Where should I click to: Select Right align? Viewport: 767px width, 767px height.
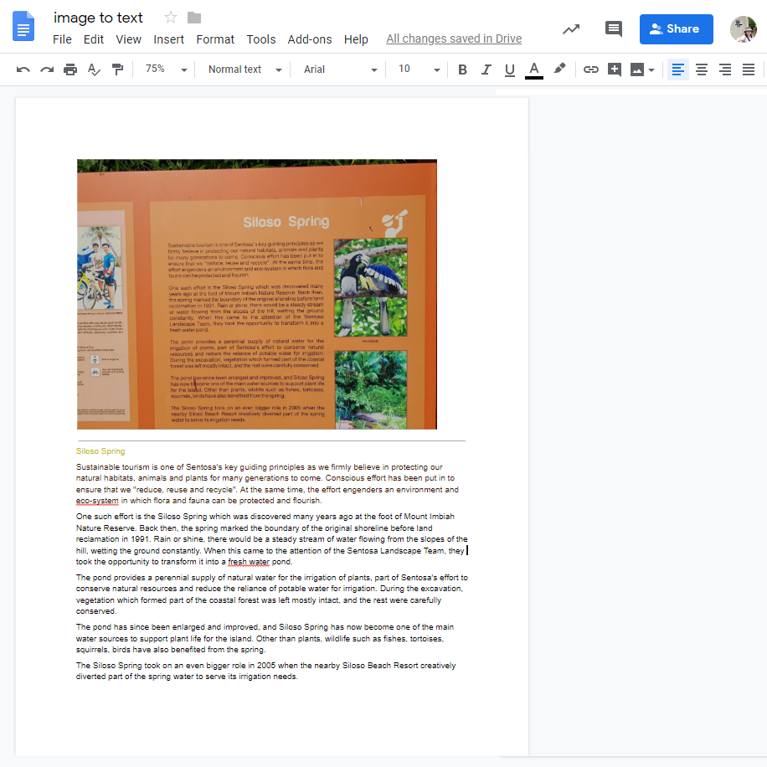(x=725, y=69)
